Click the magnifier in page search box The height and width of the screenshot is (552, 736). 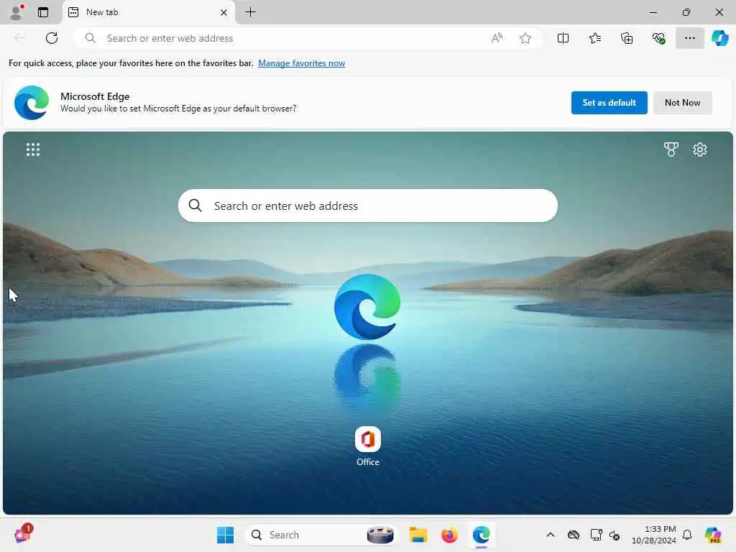click(195, 205)
